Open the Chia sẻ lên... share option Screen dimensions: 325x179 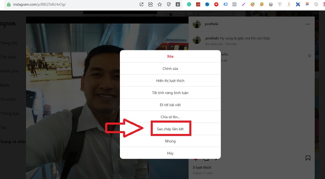pyautogui.click(x=170, y=117)
